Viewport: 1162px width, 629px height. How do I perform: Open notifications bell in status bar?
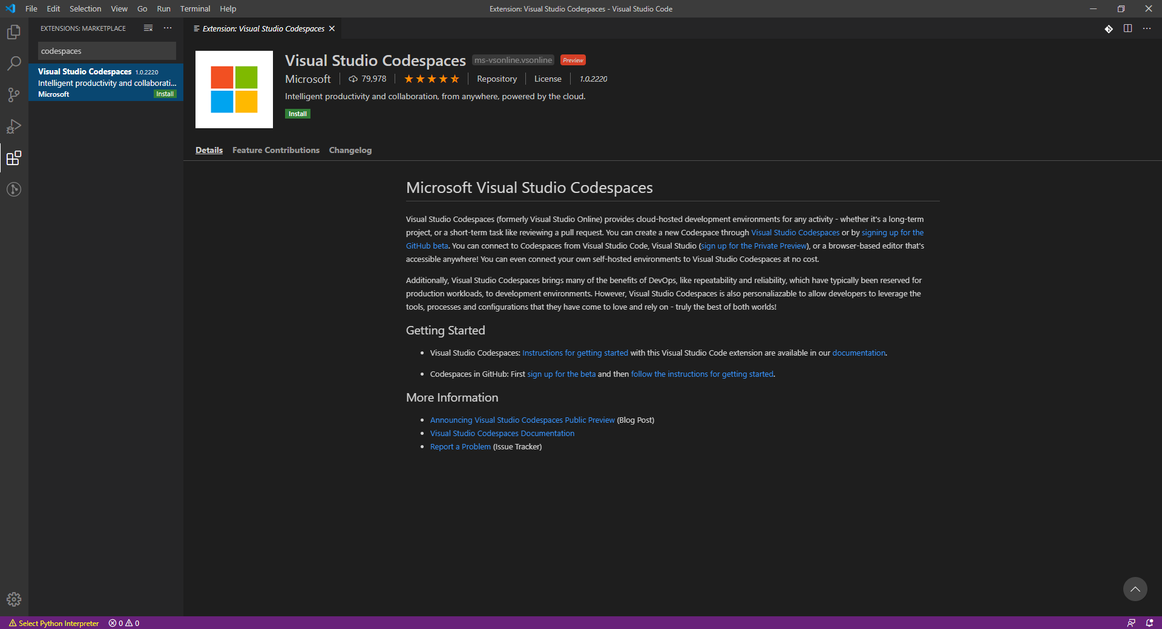point(1149,623)
